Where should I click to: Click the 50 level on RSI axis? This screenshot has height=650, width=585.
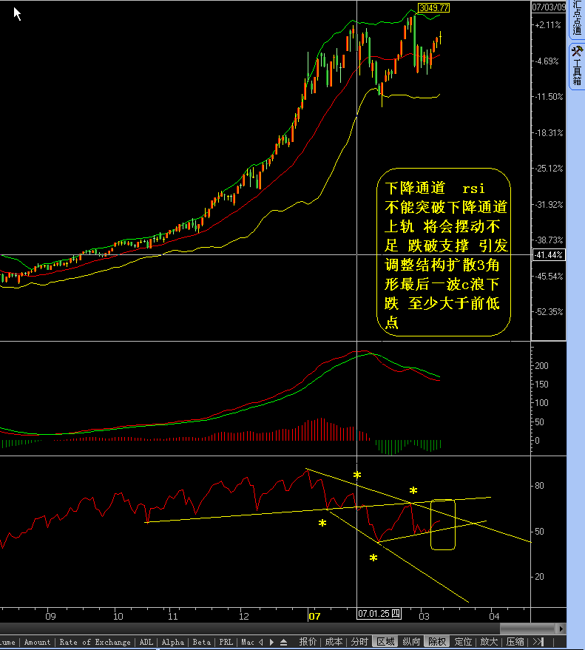click(x=539, y=532)
